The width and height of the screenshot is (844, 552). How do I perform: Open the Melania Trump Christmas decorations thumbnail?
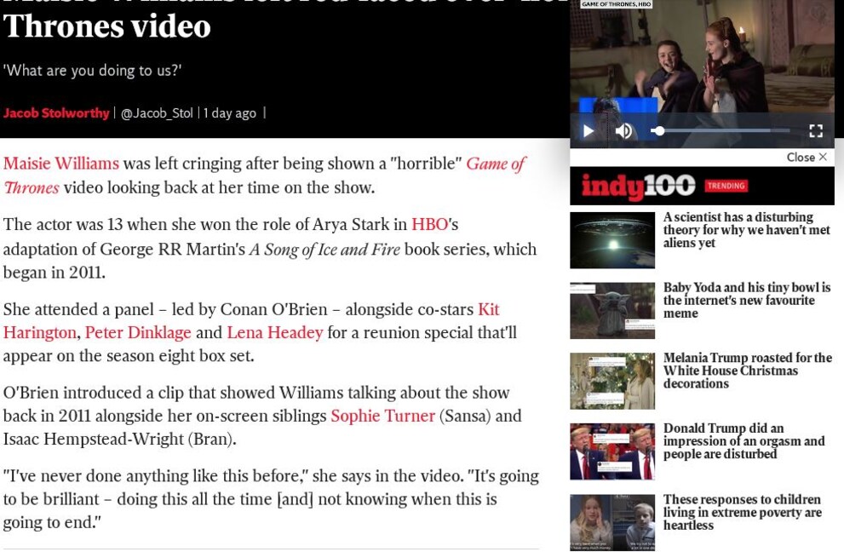[x=612, y=382]
